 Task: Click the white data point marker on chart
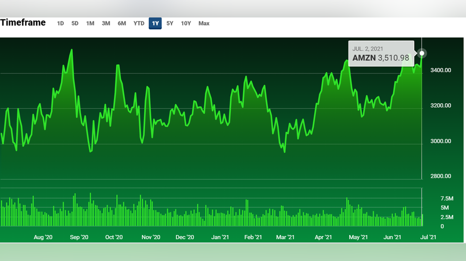pyautogui.click(x=422, y=53)
